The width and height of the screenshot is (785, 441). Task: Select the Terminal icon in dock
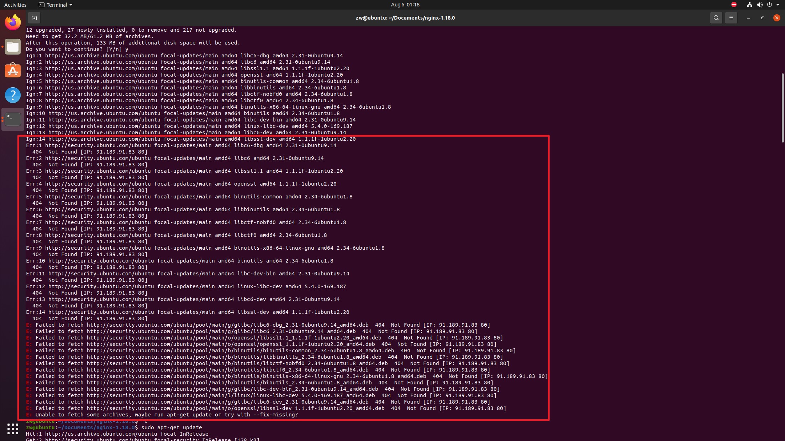click(13, 119)
